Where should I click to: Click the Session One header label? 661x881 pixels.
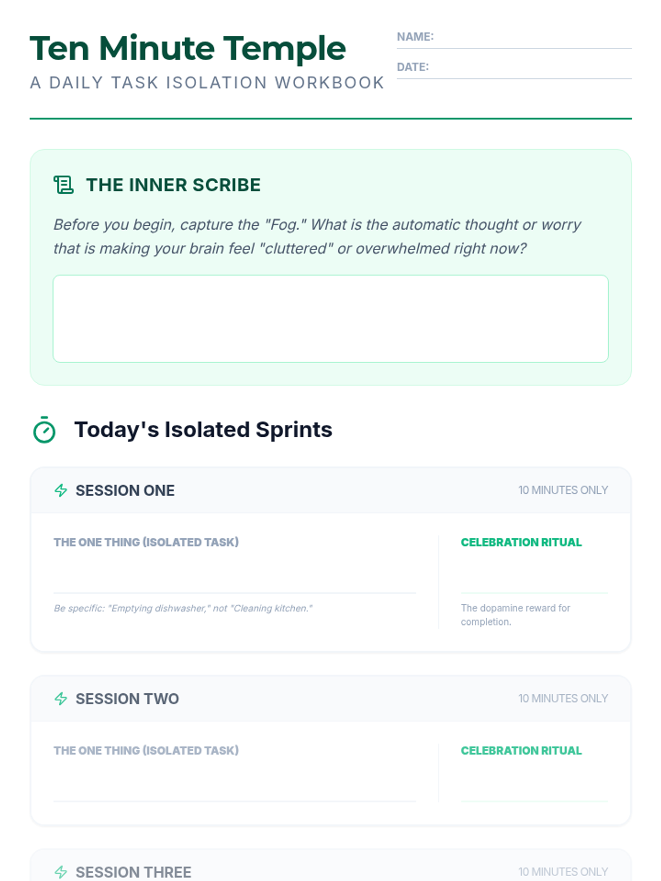125,491
